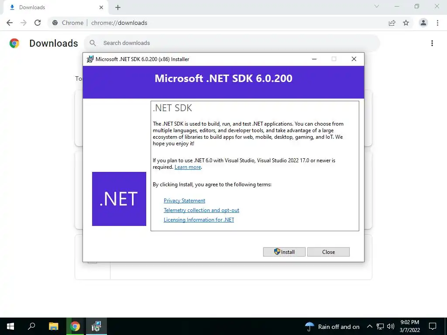Click the Close button in the .NET installer
The height and width of the screenshot is (335, 447).
click(x=328, y=252)
